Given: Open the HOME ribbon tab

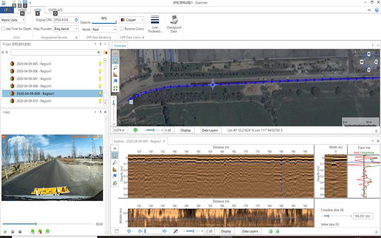Looking at the screenshot, I should (x=22, y=10).
